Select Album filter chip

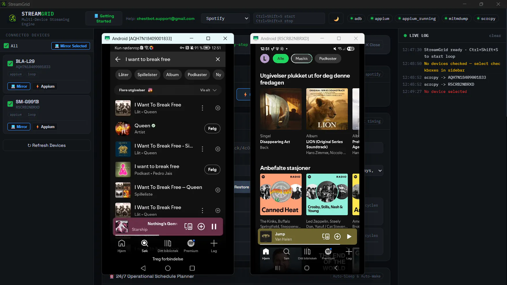pos(172,75)
